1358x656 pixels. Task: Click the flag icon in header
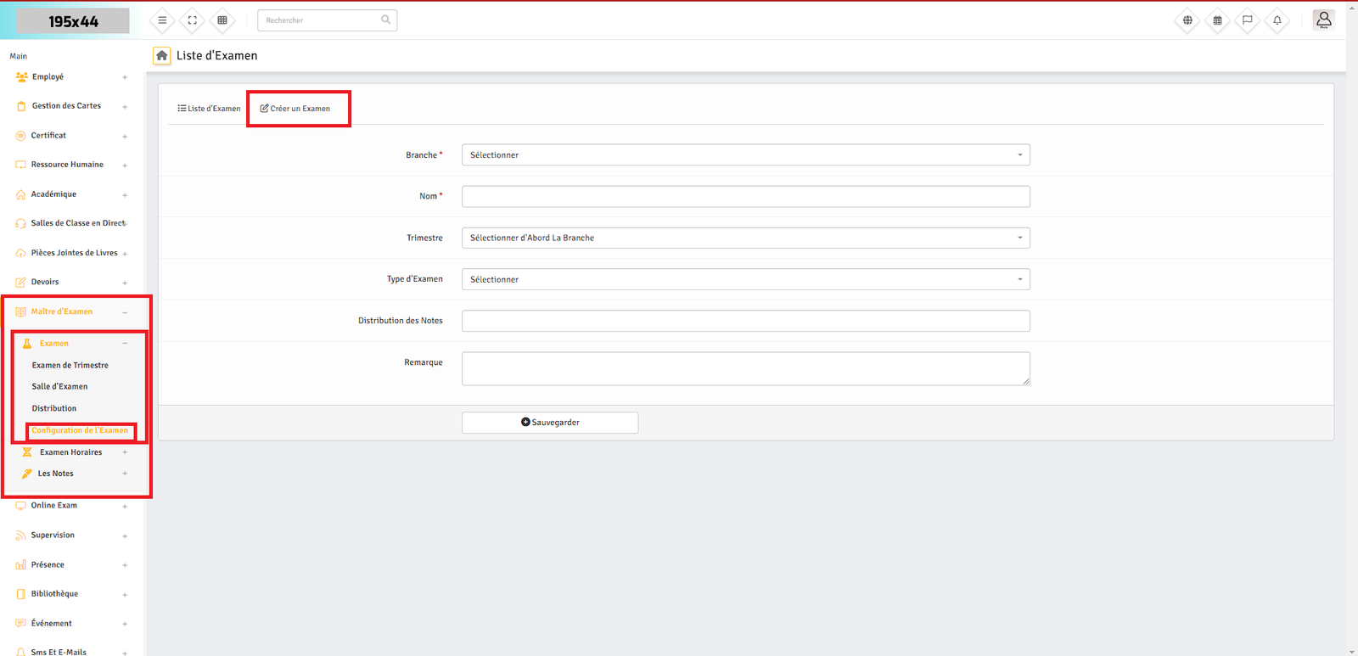(x=1247, y=20)
